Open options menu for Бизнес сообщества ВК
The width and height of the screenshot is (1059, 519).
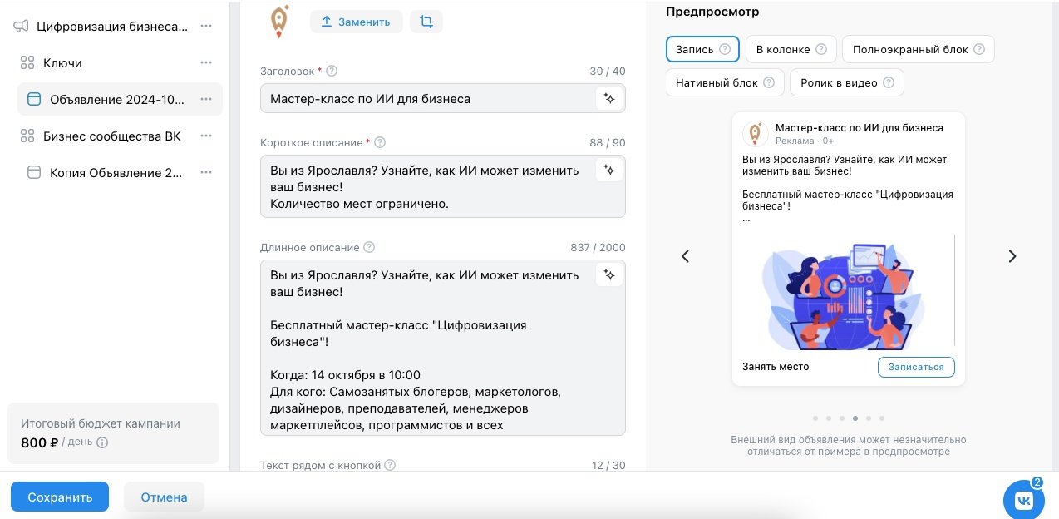(x=205, y=136)
